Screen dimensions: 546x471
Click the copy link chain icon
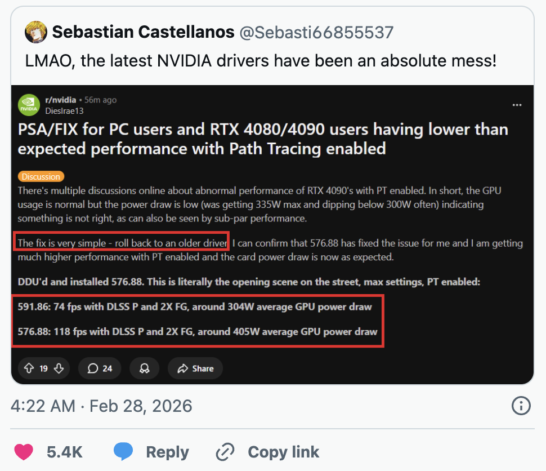(x=225, y=451)
